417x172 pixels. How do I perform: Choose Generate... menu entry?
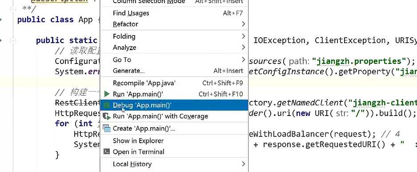[174, 71]
